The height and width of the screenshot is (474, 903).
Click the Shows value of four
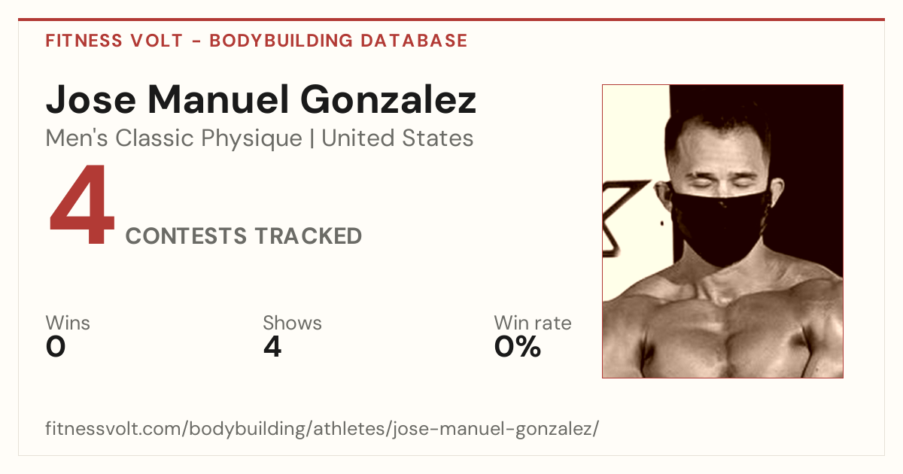point(272,347)
